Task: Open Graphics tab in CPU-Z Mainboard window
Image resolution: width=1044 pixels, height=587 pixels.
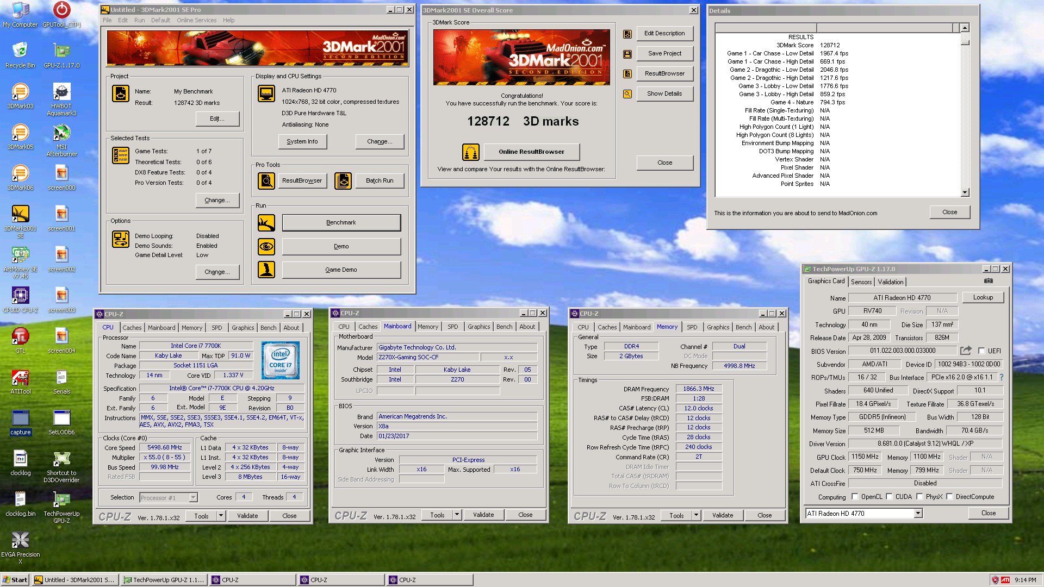Action: click(x=478, y=326)
